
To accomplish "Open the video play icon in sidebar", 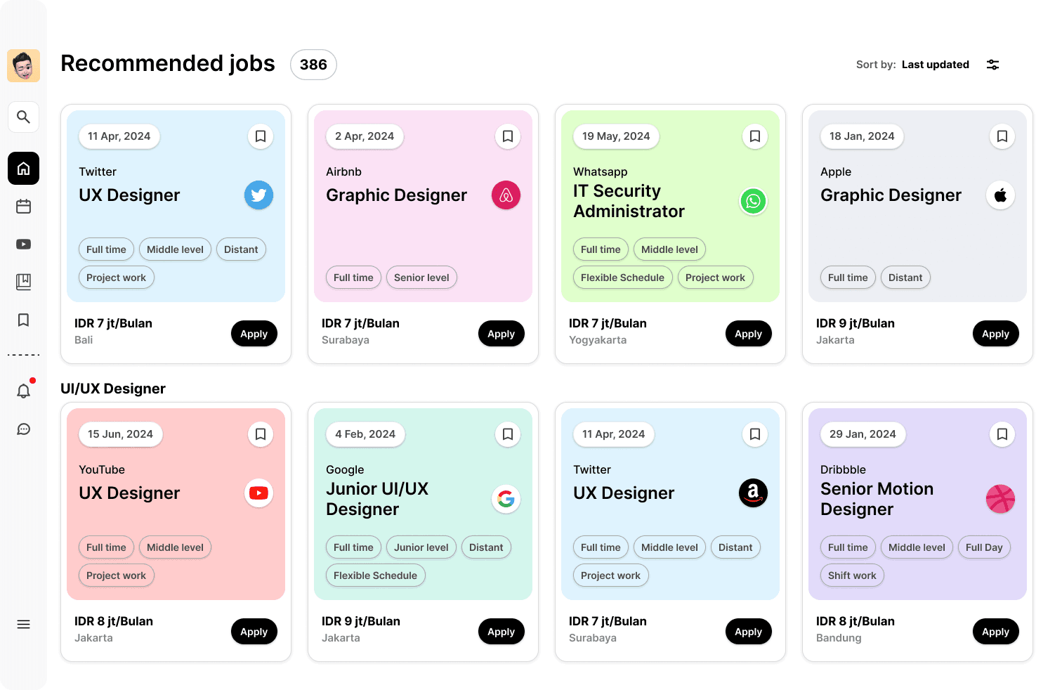I will pyautogui.click(x=23, y=245).
